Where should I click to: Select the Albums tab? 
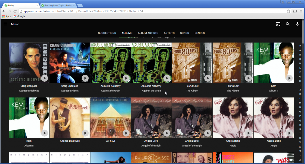(x=127, y=33)
